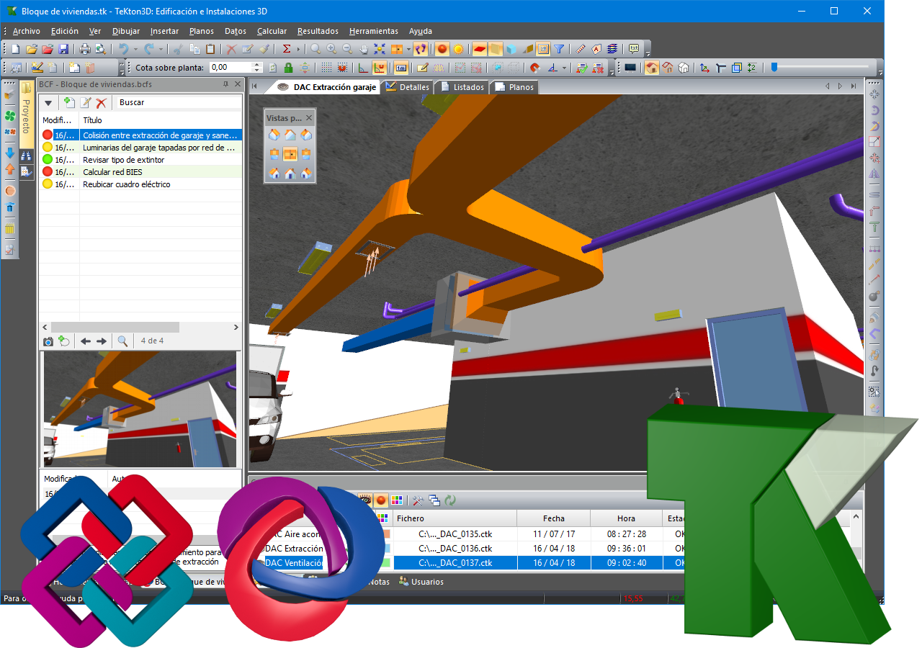
Task: Open the view layout dropdown arrow
Action: [408, 49]
